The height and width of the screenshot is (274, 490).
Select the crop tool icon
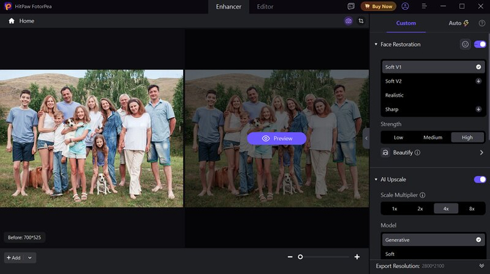361,21
